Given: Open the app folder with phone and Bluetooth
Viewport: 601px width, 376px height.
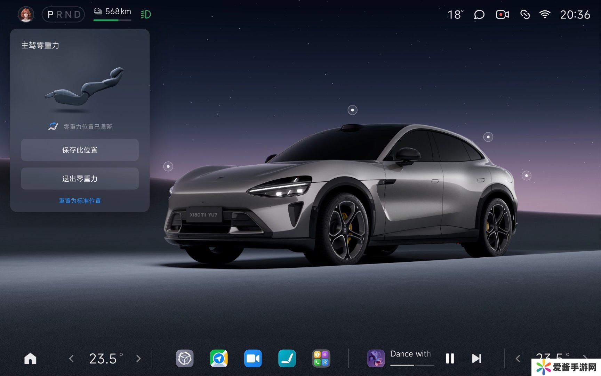Looking at the screenshot, I should coord(321,359).
